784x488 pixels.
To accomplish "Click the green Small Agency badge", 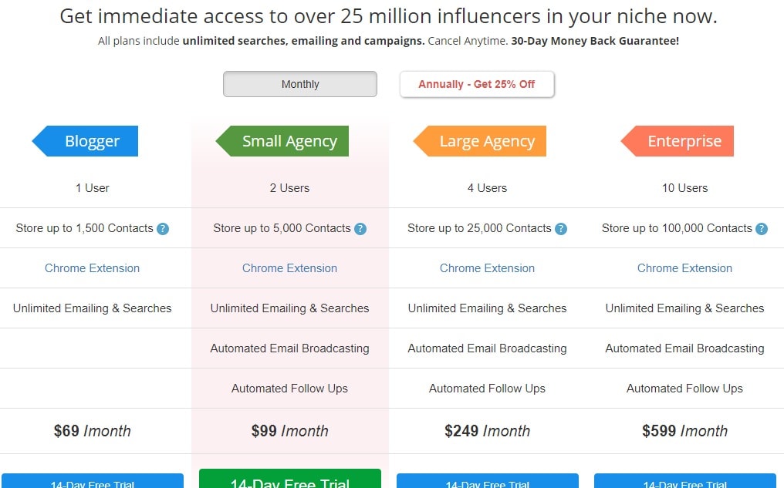I will (x=282, y=141).
